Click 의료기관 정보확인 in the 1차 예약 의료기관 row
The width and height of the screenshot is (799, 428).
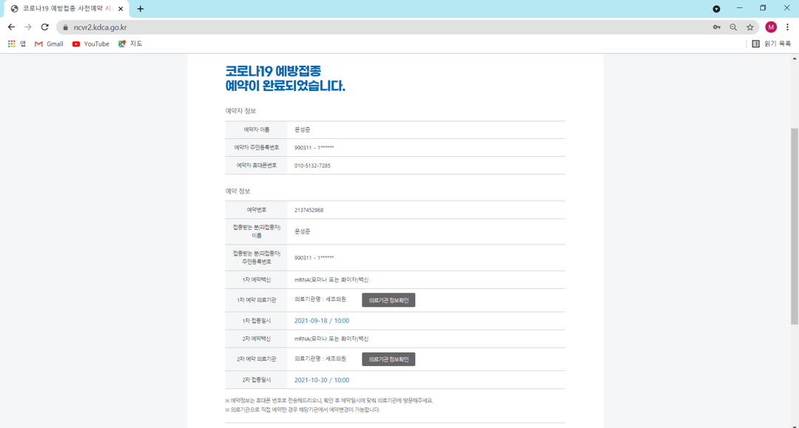coord(388,300)
